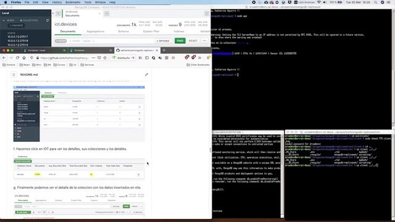Reload the GitHub page

click(17, 58)
